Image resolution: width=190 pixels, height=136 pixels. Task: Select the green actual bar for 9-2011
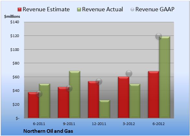coord(75,94)
